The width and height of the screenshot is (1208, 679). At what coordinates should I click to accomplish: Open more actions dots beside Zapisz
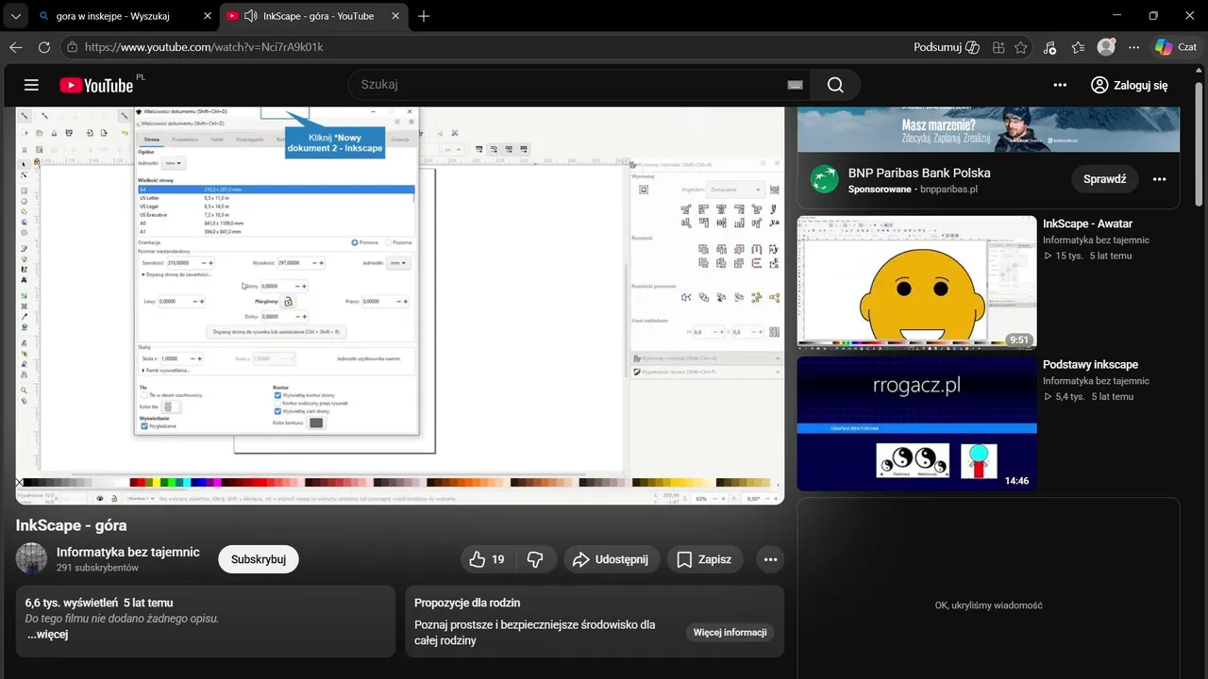[x=770, y=559]
